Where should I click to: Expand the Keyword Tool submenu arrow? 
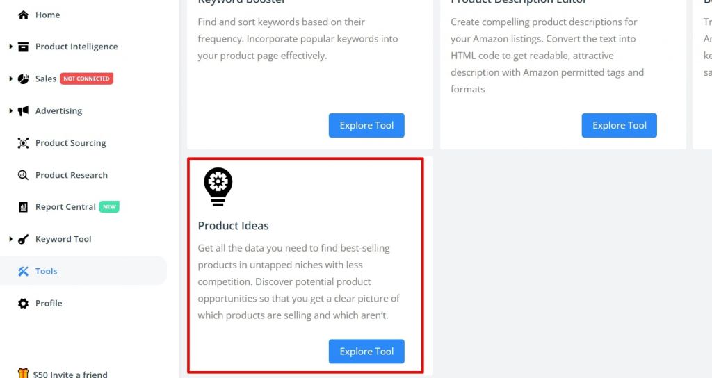(11, 239)
